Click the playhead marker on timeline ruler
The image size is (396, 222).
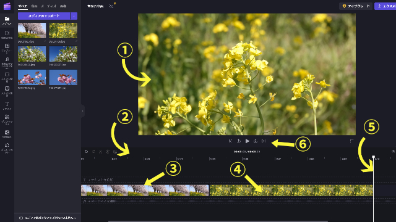click(x=374, y=157)
